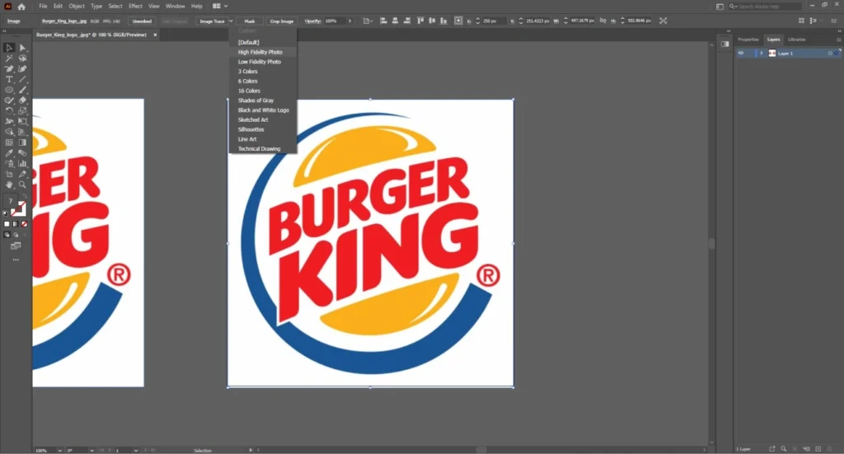
Task: Click the reference point locator icon
Action: tap(458, 21)
